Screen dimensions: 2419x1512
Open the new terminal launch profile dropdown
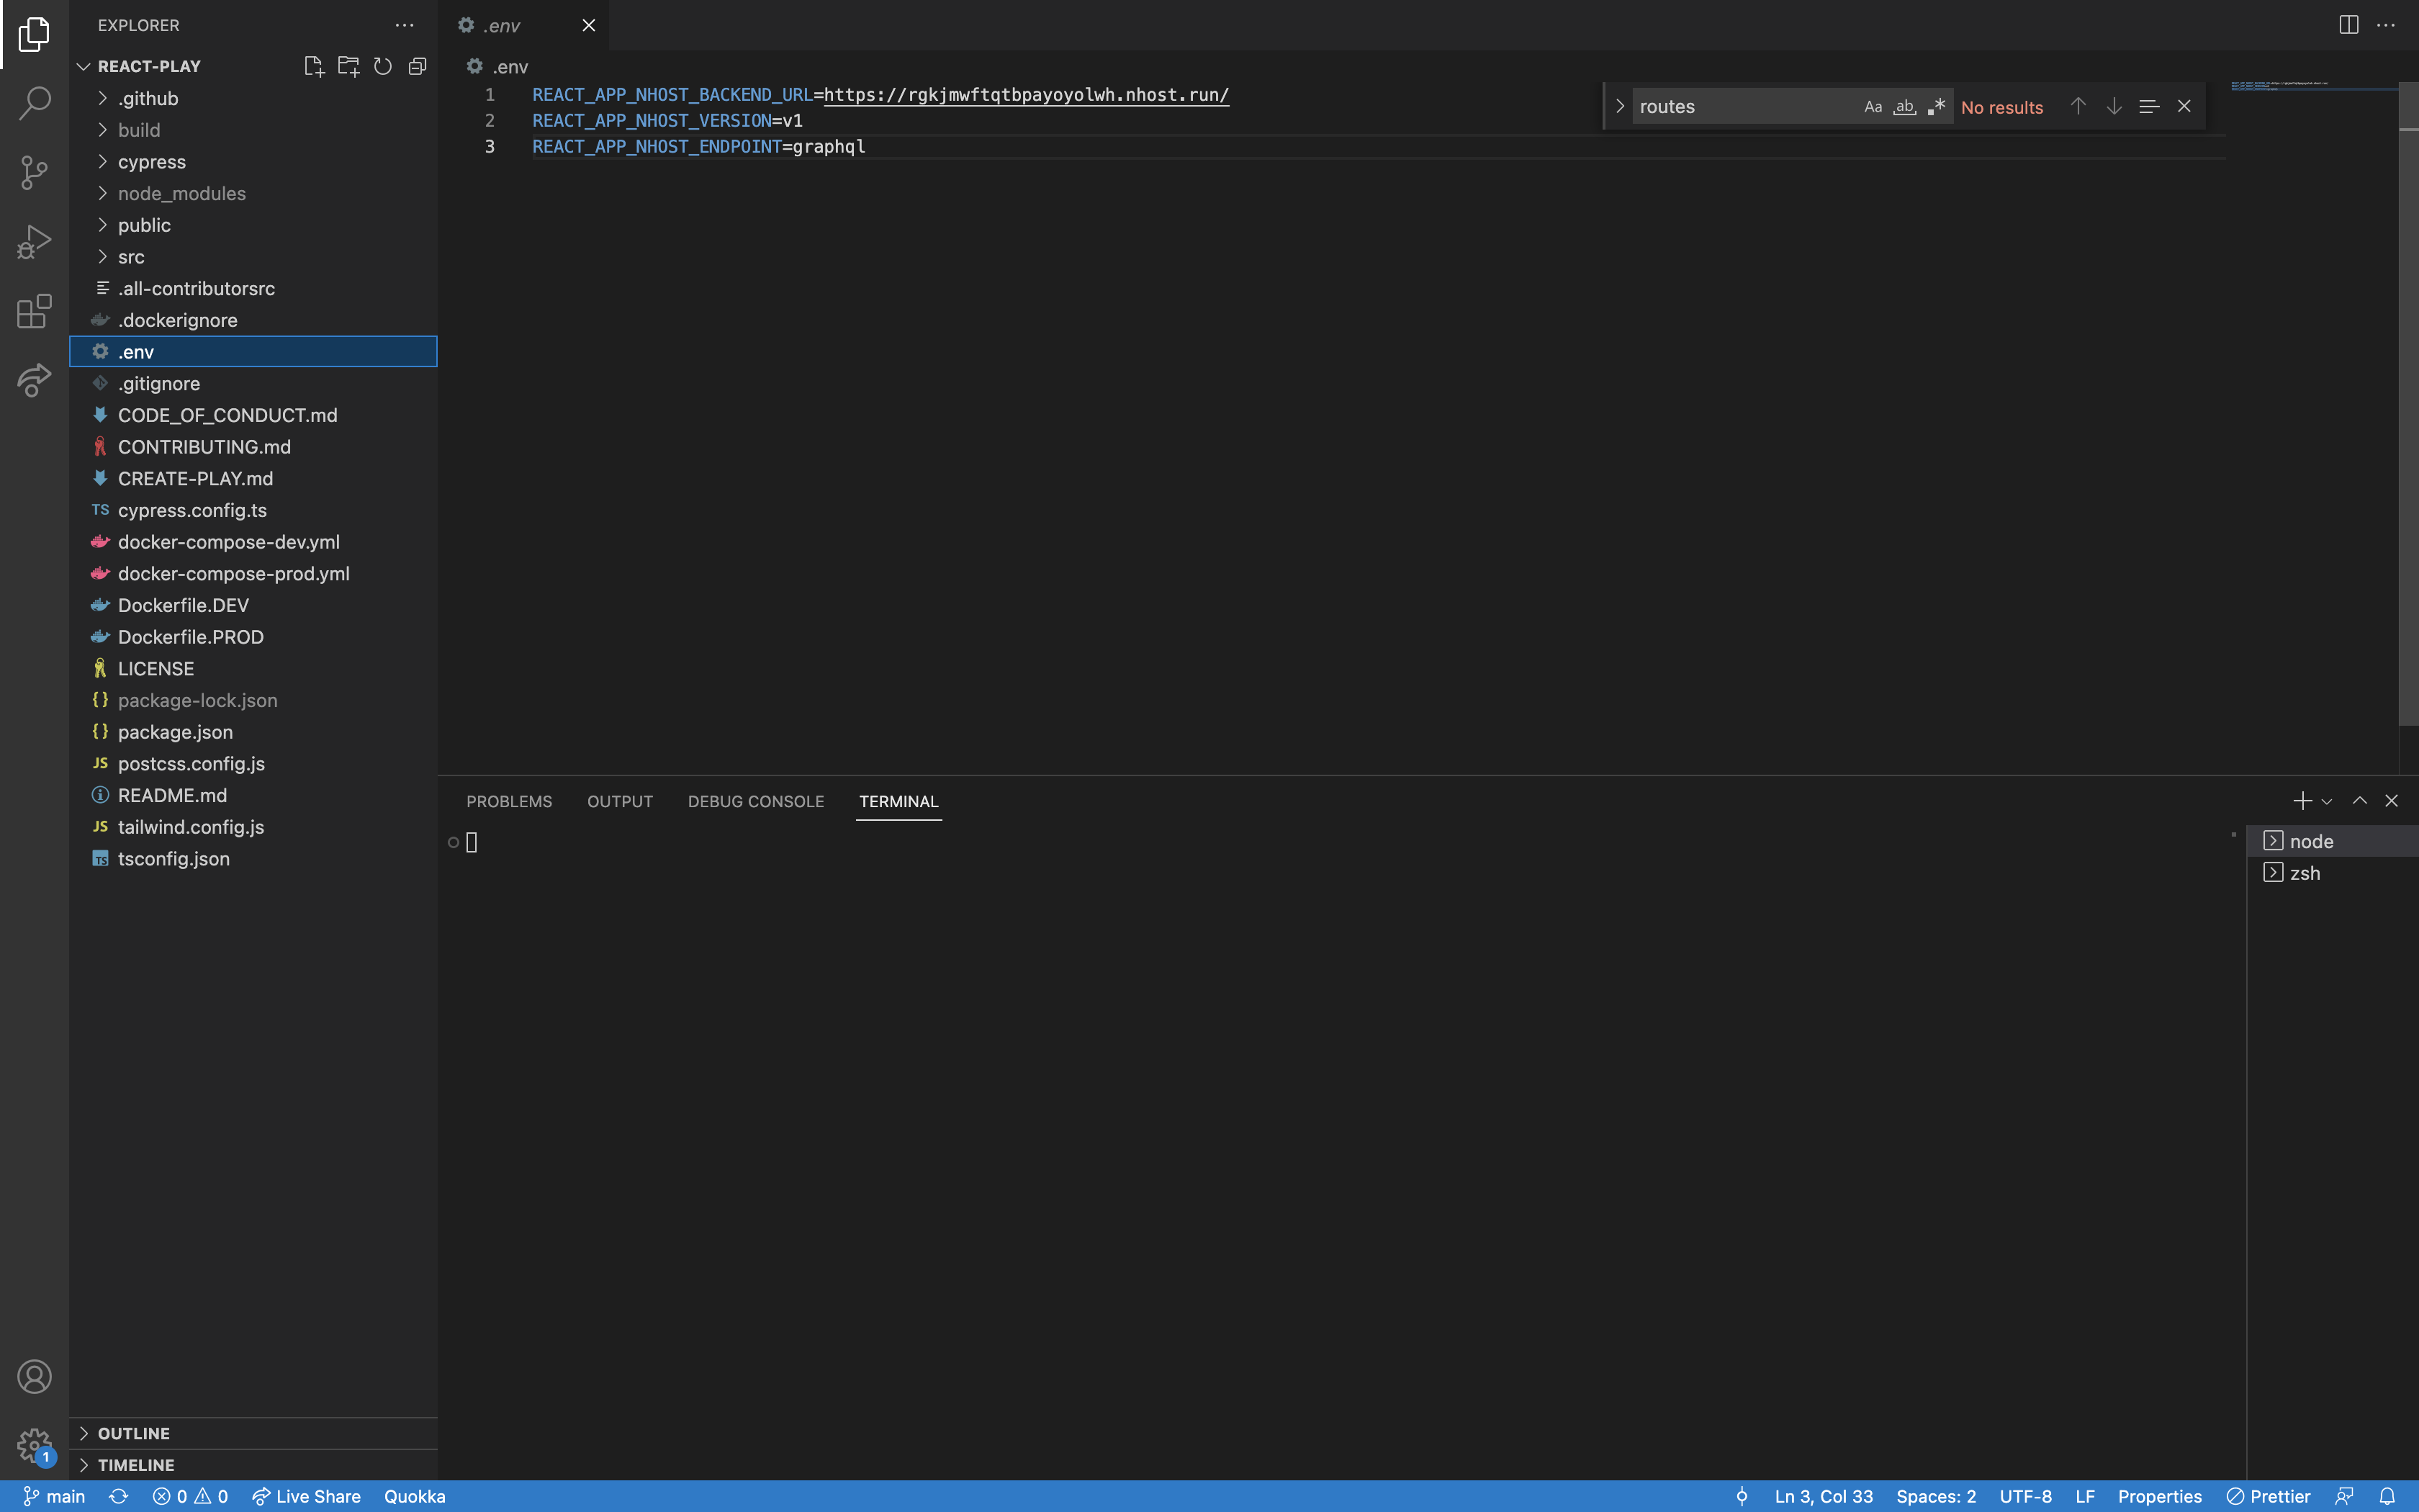click(2327, 801)
